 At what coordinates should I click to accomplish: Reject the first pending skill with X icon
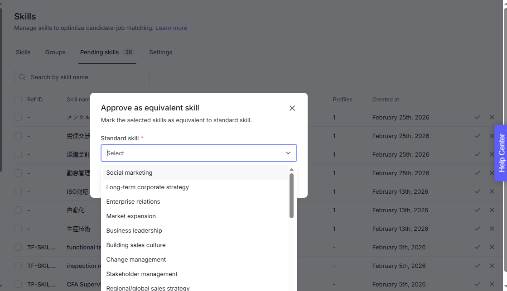click(x=492, y=117)
